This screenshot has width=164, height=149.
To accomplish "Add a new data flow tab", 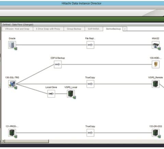I will pyautogui.click(x=125, y=29).
